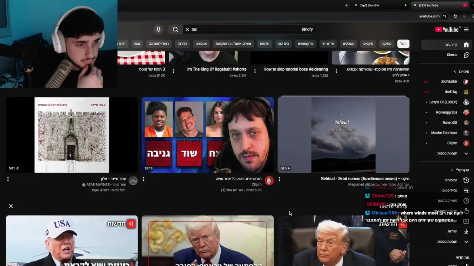Click the YouTube logo

447,30
